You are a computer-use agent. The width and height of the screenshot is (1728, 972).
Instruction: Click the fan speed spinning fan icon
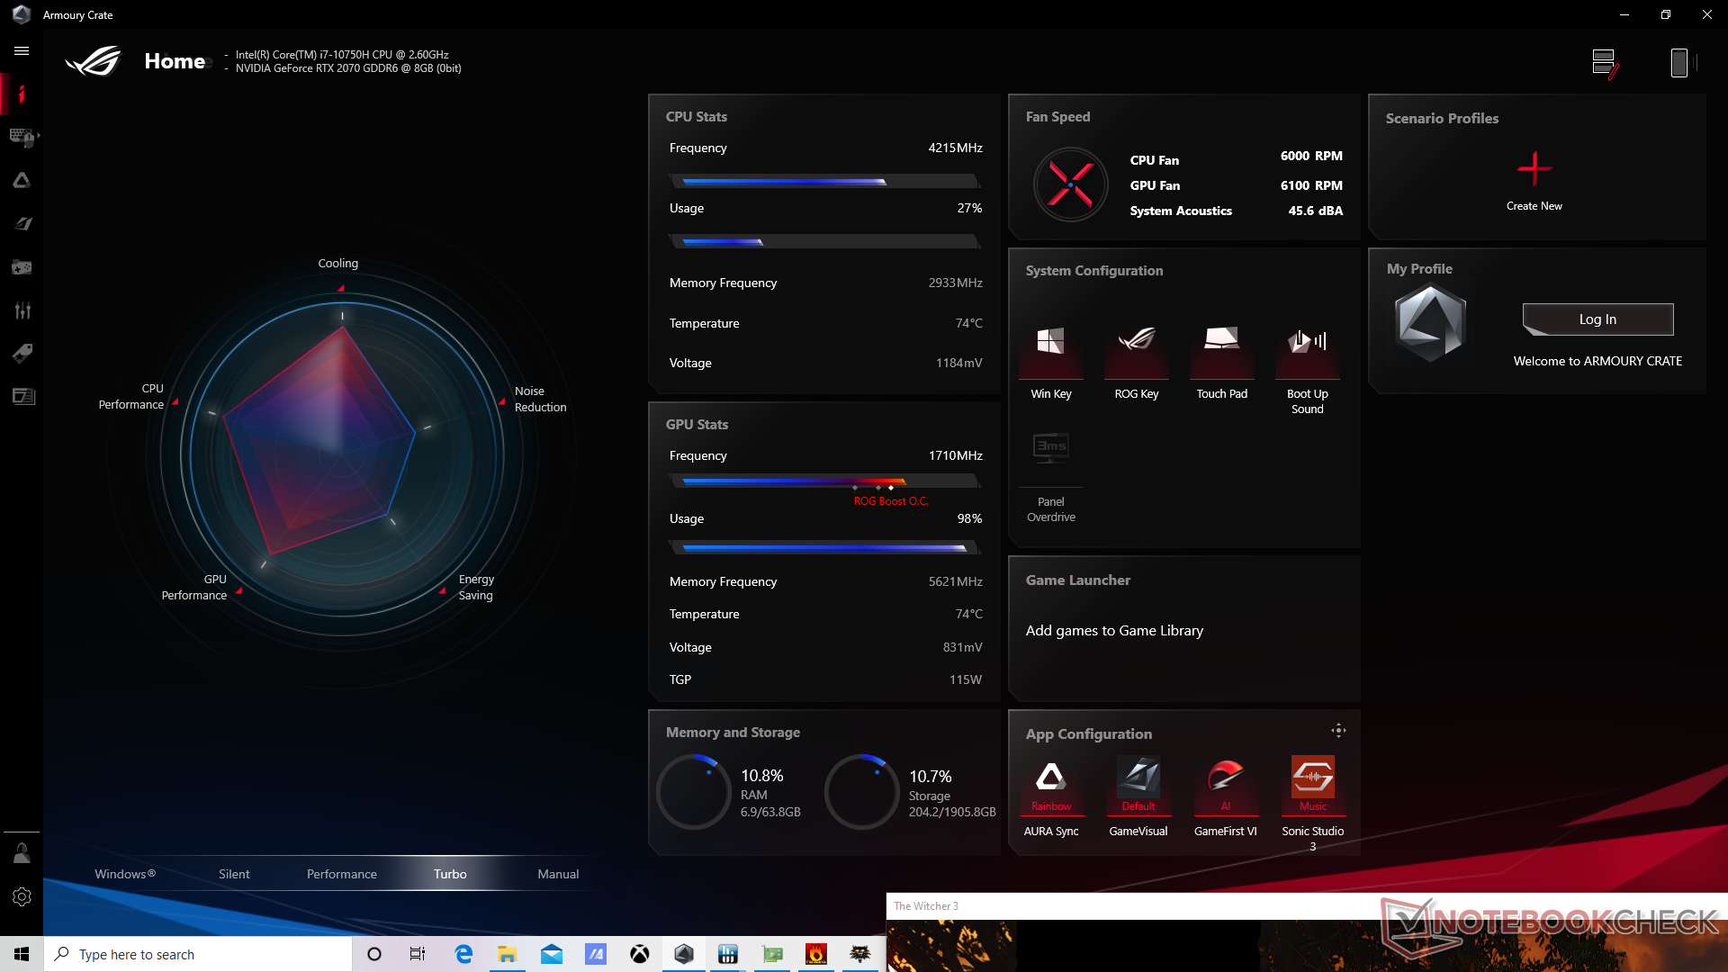[x=1070, y=184]
